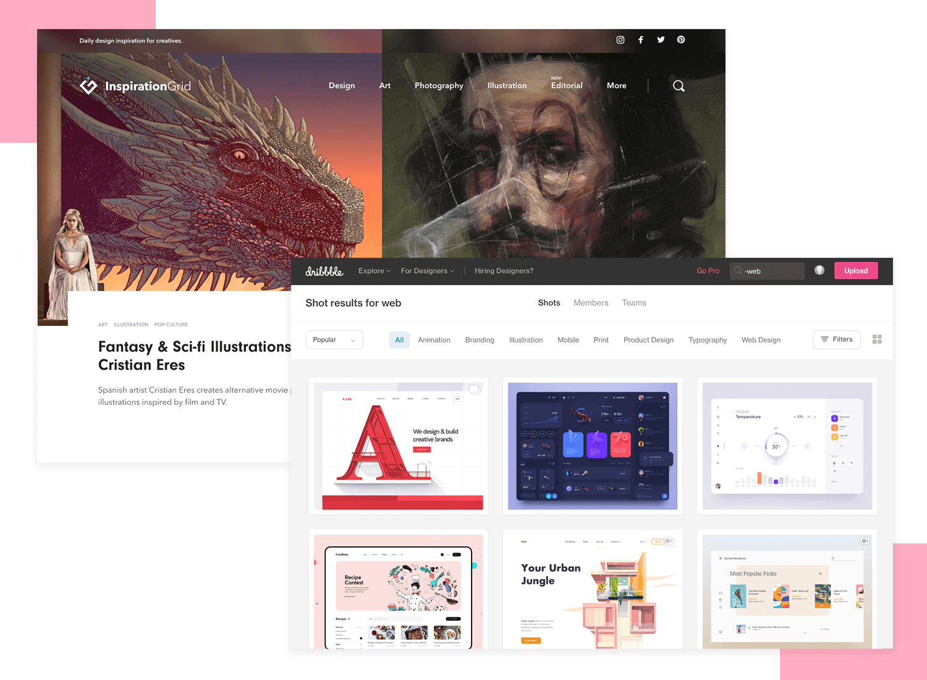
Task: Open InspirationGrid's Pinterest icon
Action: click(681, 40)
